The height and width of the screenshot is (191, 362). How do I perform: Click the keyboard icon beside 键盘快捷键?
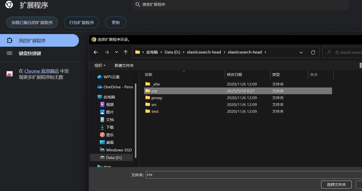pyautogui.click(x=10, y=53)
